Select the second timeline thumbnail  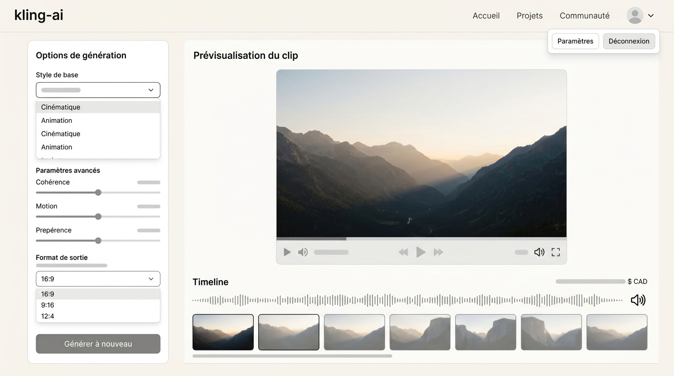tap(289, 332)
